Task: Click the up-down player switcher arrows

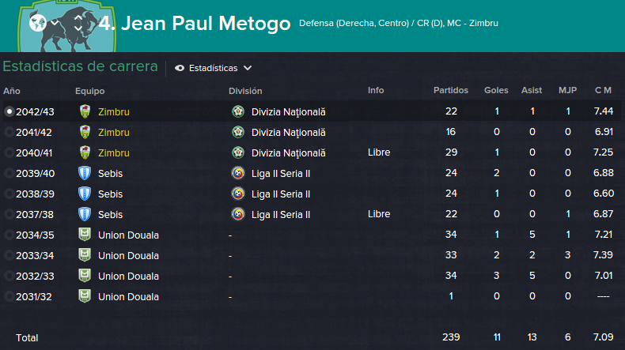Action: (78, 23)
